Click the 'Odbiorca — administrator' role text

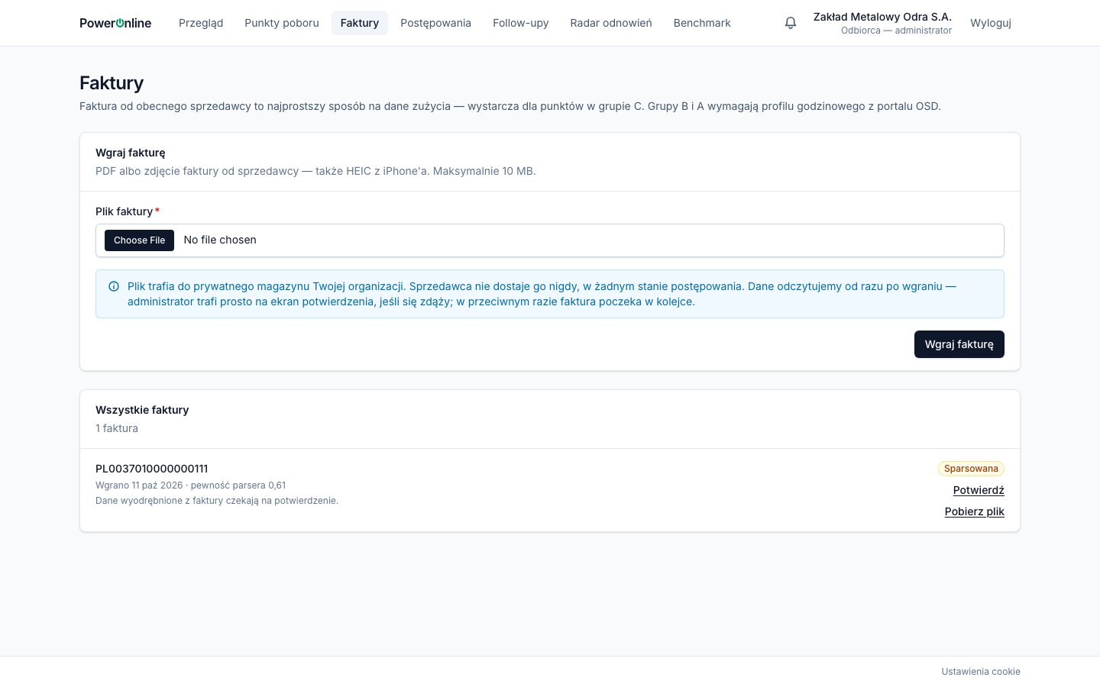click(896, 31)
